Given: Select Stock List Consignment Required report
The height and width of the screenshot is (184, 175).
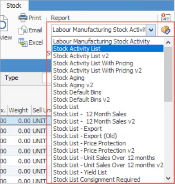Looking at the screenshot, I should click(x=108, y=180).
